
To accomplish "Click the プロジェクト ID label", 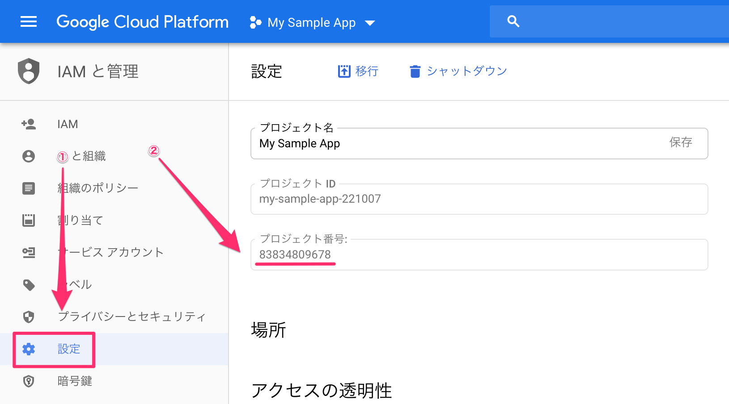I will pyautogui.click(x=298, y=183).
